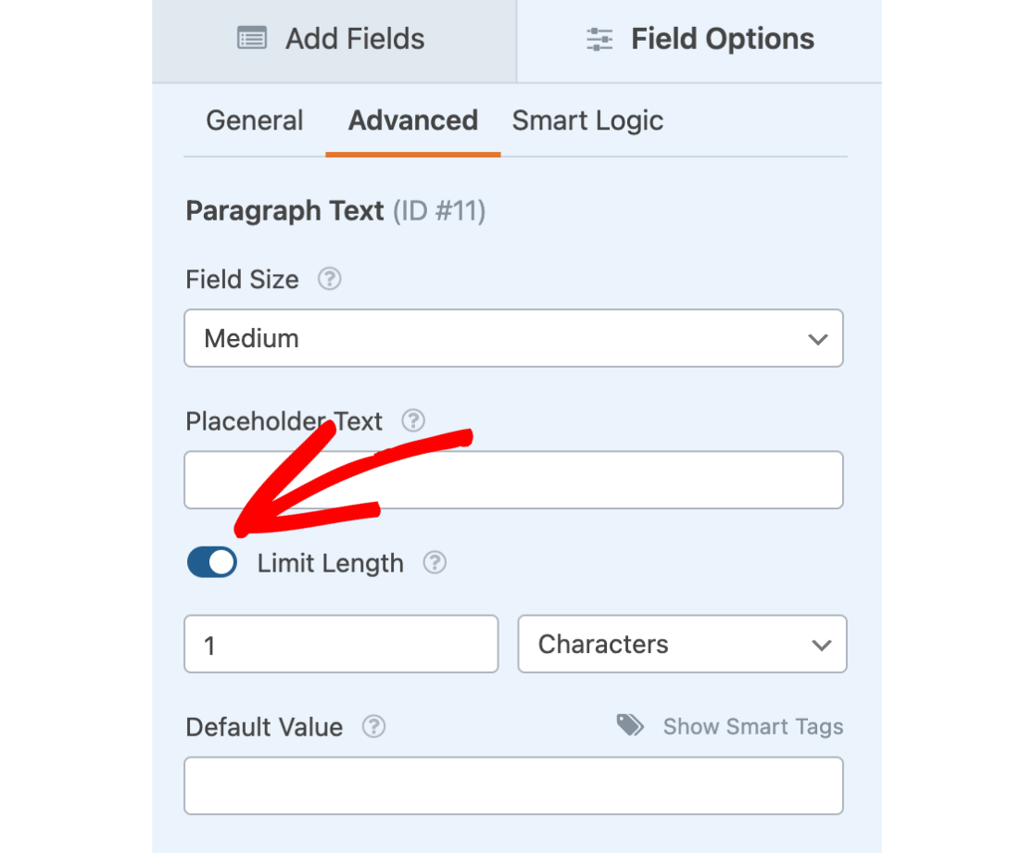Open the Characters unit dropdown
1034x853 pixels.
coord(682,644)
